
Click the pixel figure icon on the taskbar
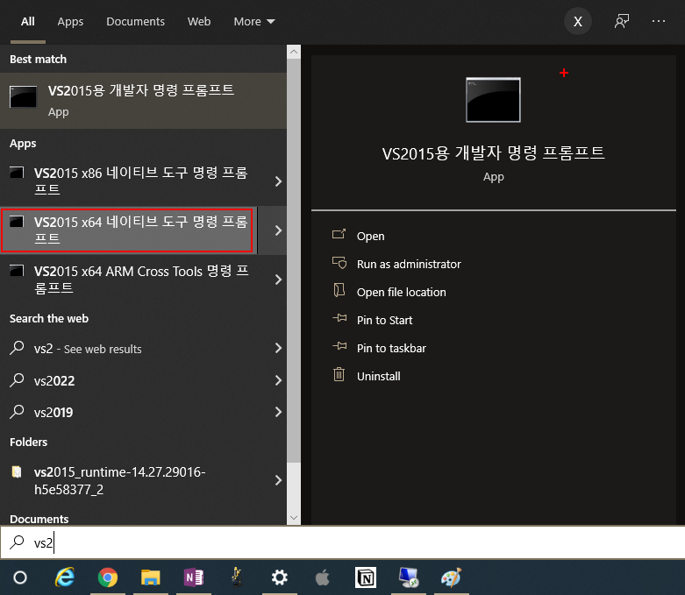(237, 577)
